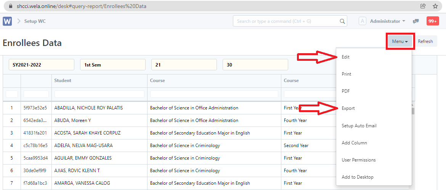
Task: Open the chat messages icon
Action: [x=416, y=21]
